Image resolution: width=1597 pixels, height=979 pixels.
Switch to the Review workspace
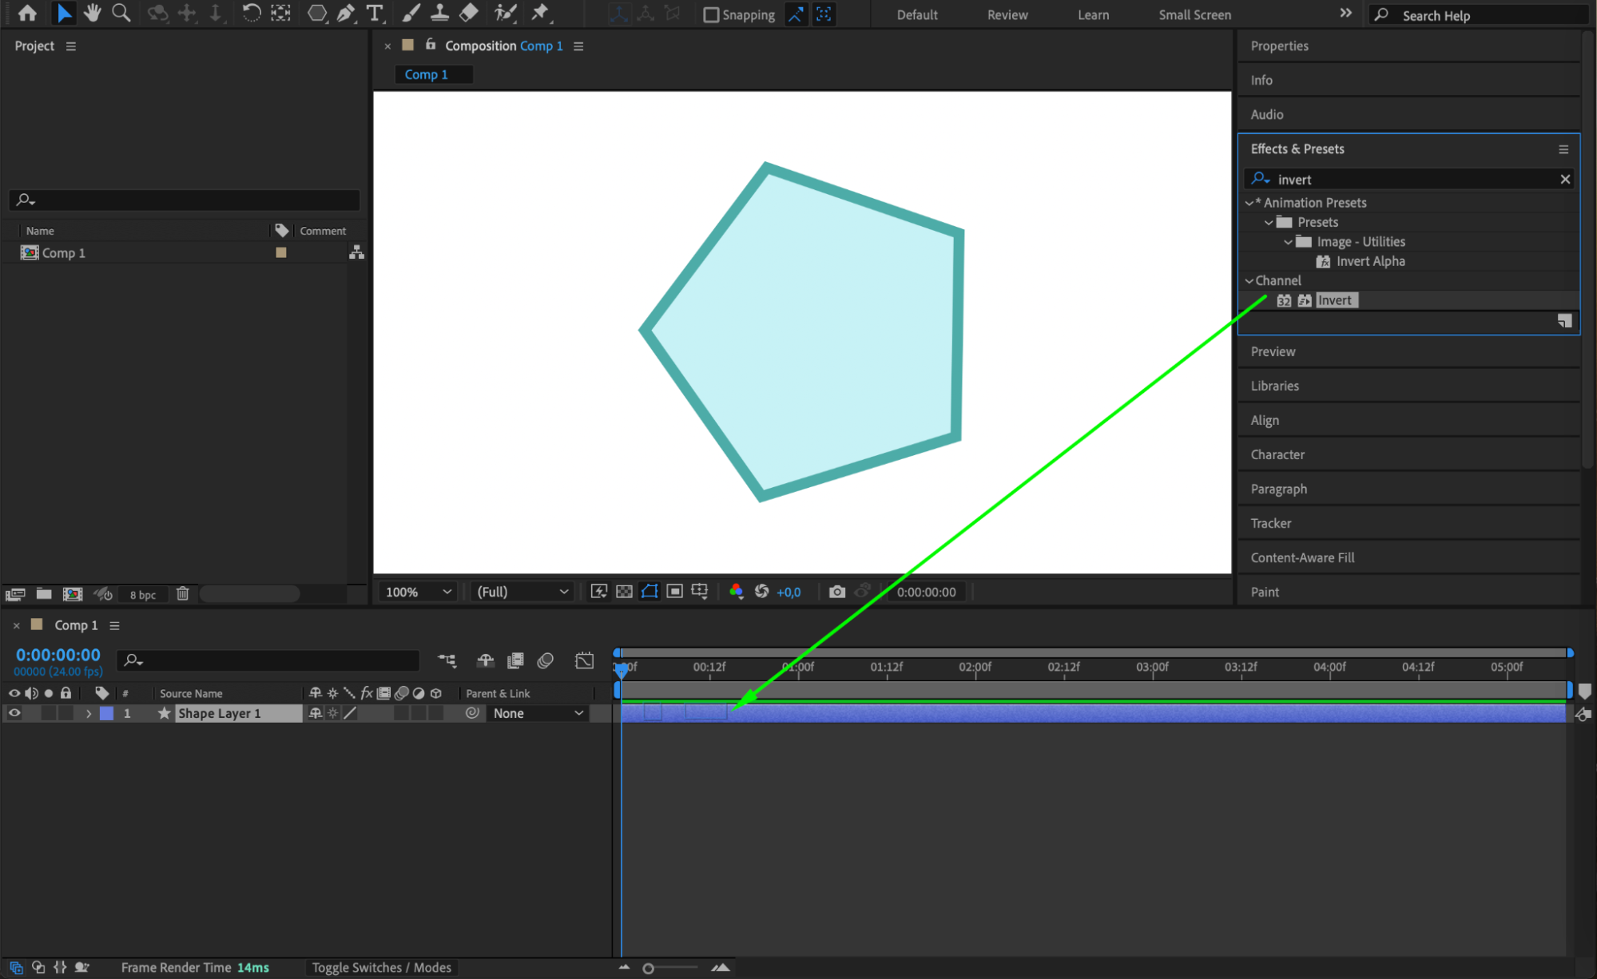click(1007, 14)
